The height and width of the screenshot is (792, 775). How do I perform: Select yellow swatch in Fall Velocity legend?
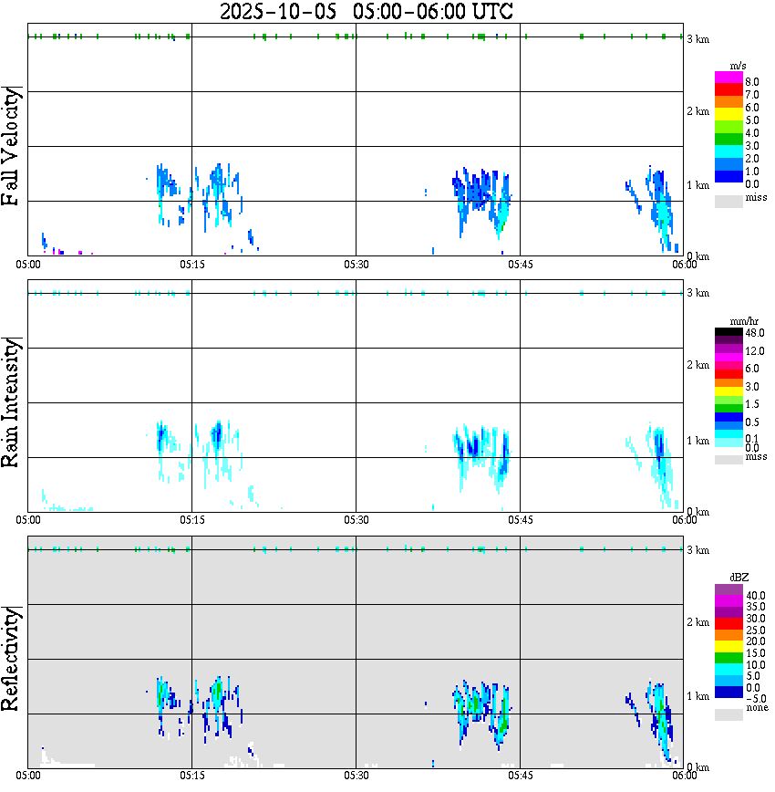coord(728,115)
